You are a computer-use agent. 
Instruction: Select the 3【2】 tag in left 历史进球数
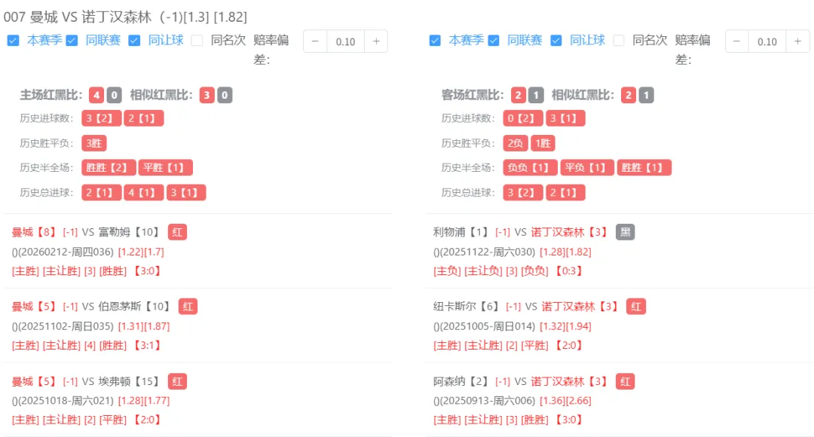point(101,118)
